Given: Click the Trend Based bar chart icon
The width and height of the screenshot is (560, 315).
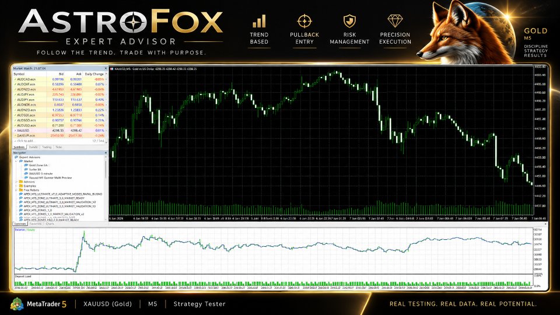Looking at the screenshot, I should [x=259, y=22].
